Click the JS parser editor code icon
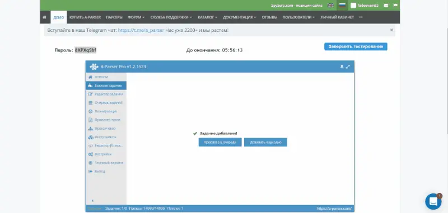 [90, 146]
